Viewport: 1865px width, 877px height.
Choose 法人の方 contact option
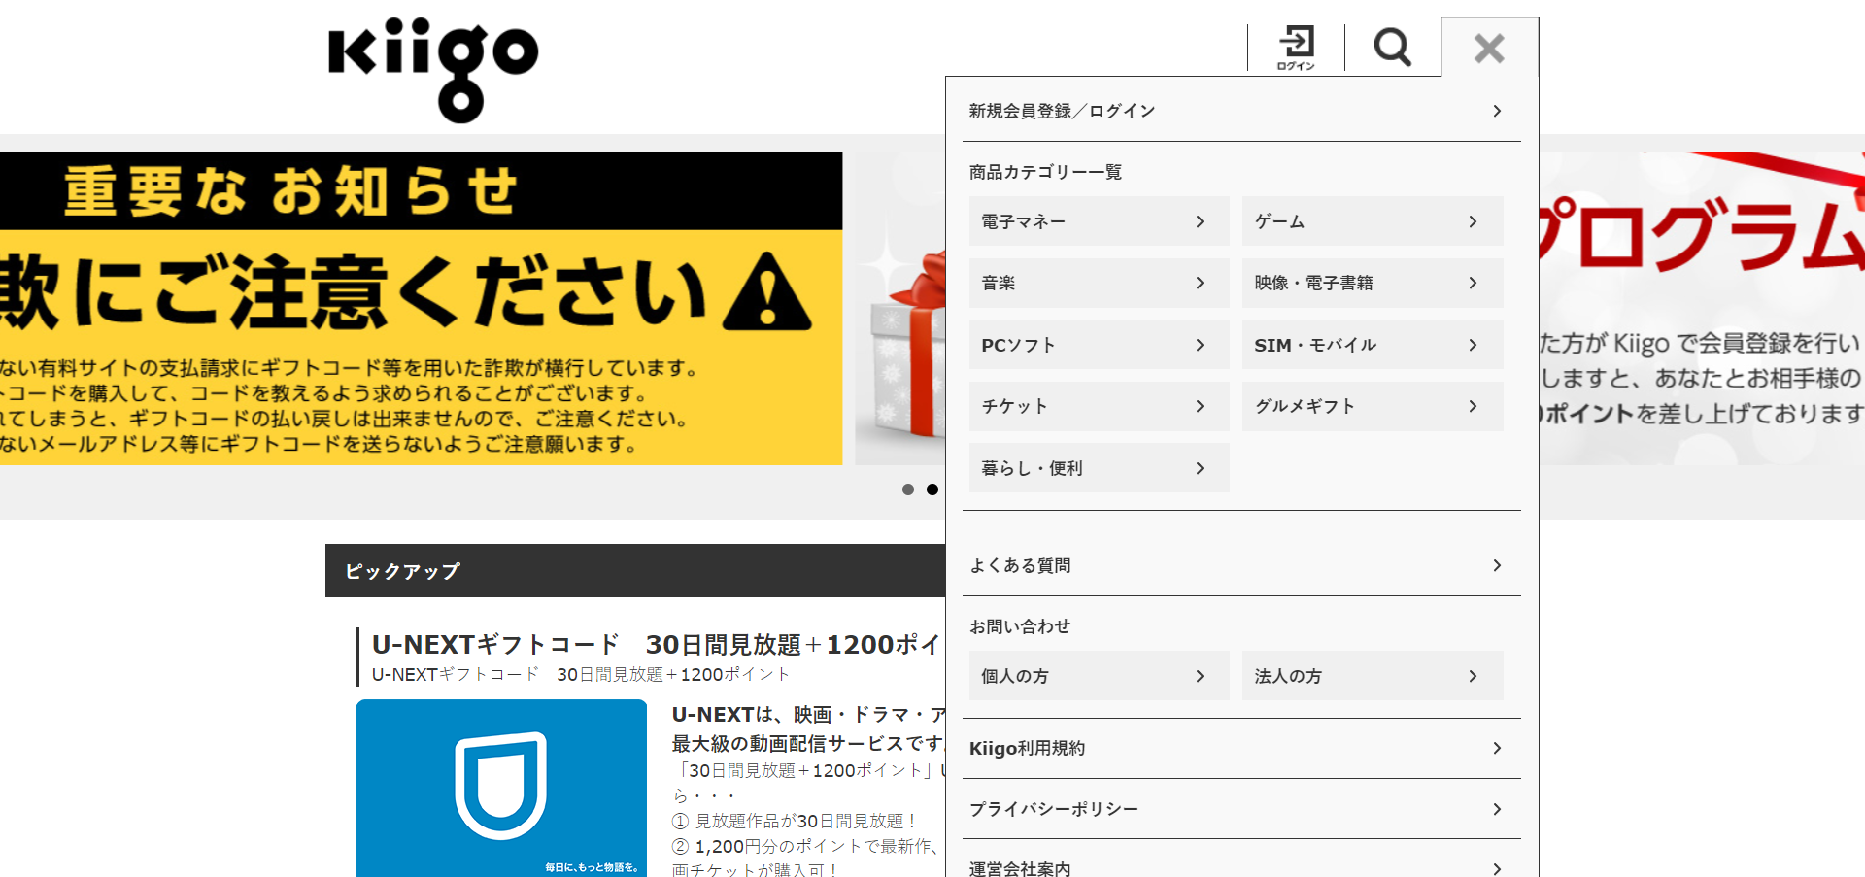coord(1373,676)
